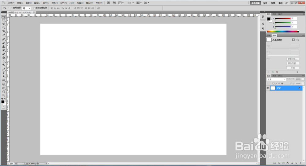Viewport: 306px width, 166px height.
Task: Enable the 显示变换控件 checkbox
Action: [x=34, y=8]
